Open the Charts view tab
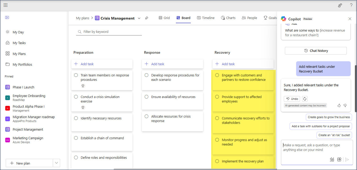Viewport: 357px width, 170px height. pyautogui.click(x=228, y=18)
